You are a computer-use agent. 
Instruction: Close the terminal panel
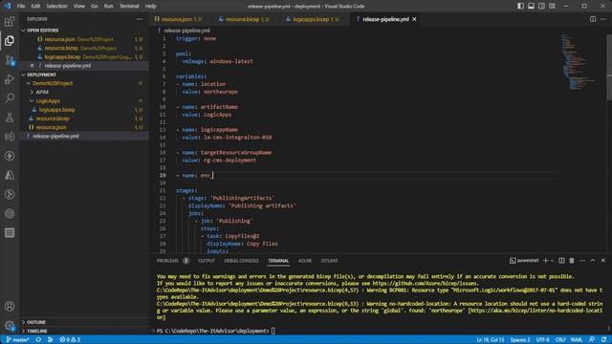click(603, 261)
